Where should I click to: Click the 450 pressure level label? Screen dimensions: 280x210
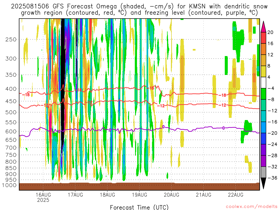[x=11, y=101]
